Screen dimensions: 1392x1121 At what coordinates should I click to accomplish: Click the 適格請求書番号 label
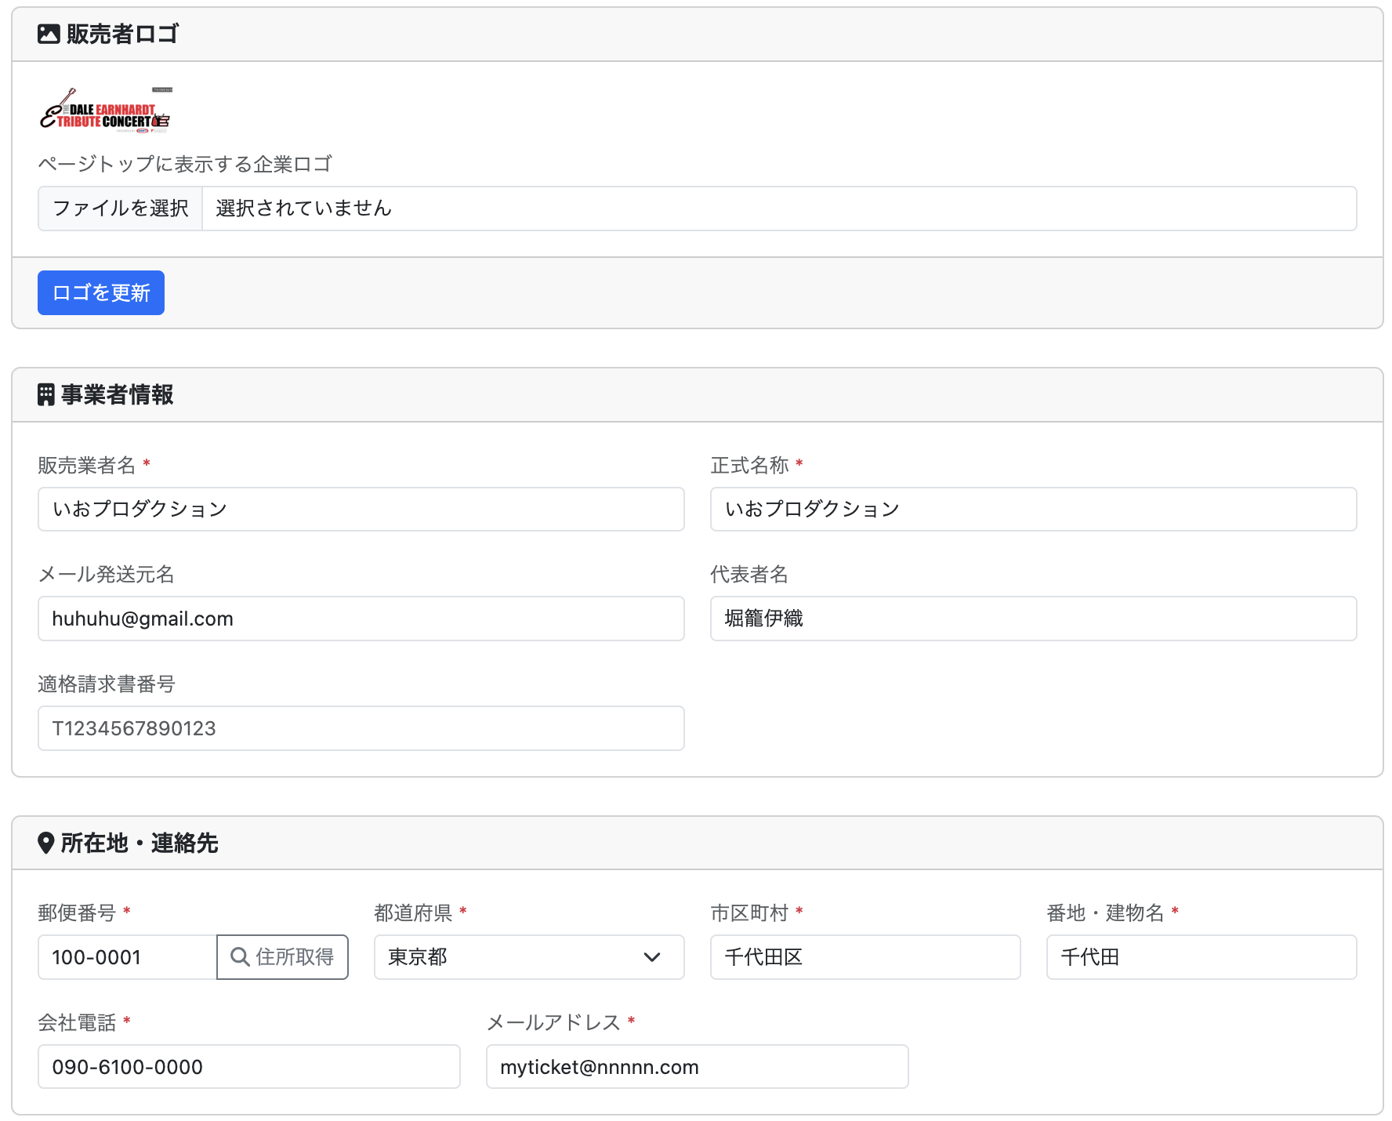point(107,684)
